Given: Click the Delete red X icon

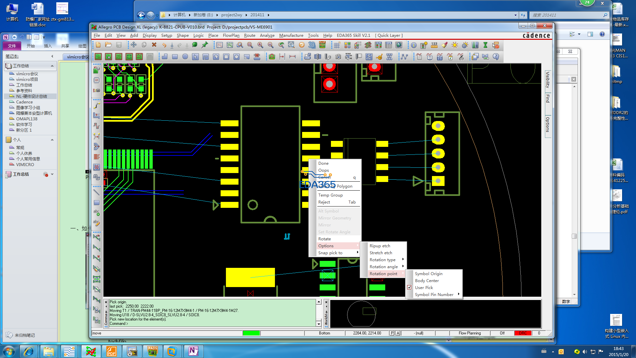Looking at the screenshot, I should point(154,45).
